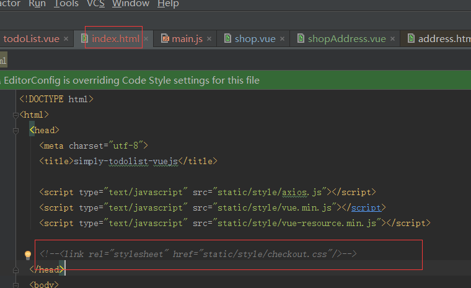Screen dimensions: 471x288
Task: Close the main.js tab
Action: 209,39
